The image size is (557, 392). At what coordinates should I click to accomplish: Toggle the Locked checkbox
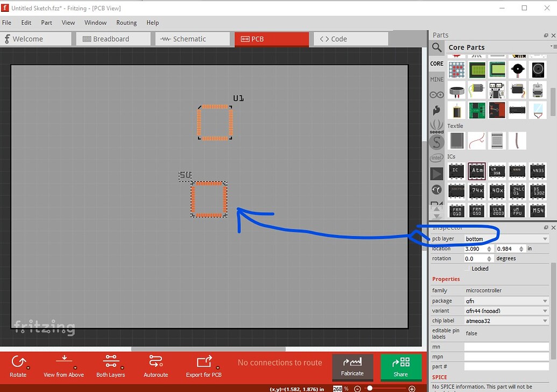click(x=467, y=268)
